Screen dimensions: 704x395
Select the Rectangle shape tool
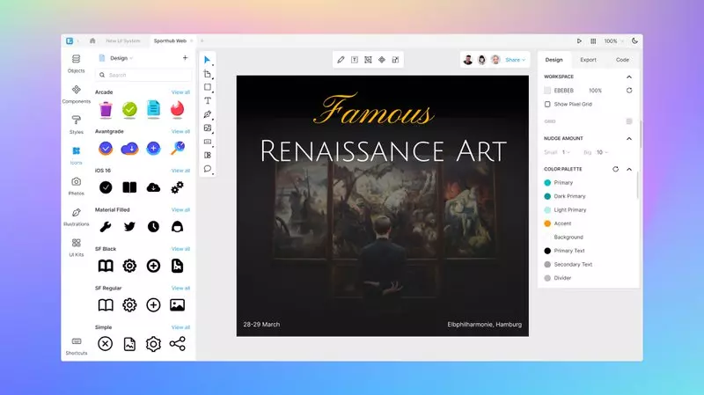pyautogui.click(x=207, y=87)
